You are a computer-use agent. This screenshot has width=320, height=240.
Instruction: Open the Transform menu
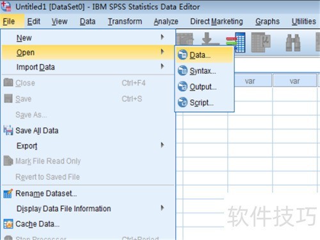(x=125, y=21)
